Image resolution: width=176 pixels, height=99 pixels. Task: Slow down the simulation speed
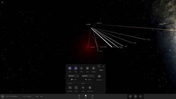37,96
